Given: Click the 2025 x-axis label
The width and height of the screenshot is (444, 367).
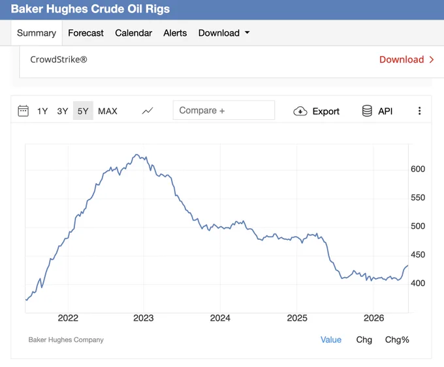Looking at the screenshot, I should (297, 318).
